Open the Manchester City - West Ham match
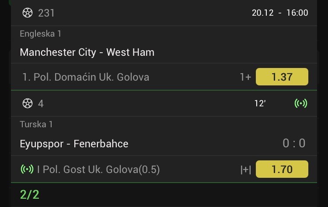This screenshot has width=328, height=207. [87, 53]
